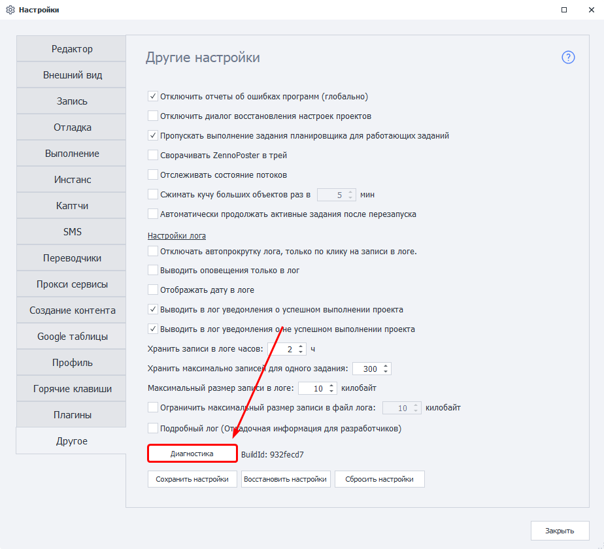
Task: Decrease maximum records per task value
Action: [x=386, y=372]
